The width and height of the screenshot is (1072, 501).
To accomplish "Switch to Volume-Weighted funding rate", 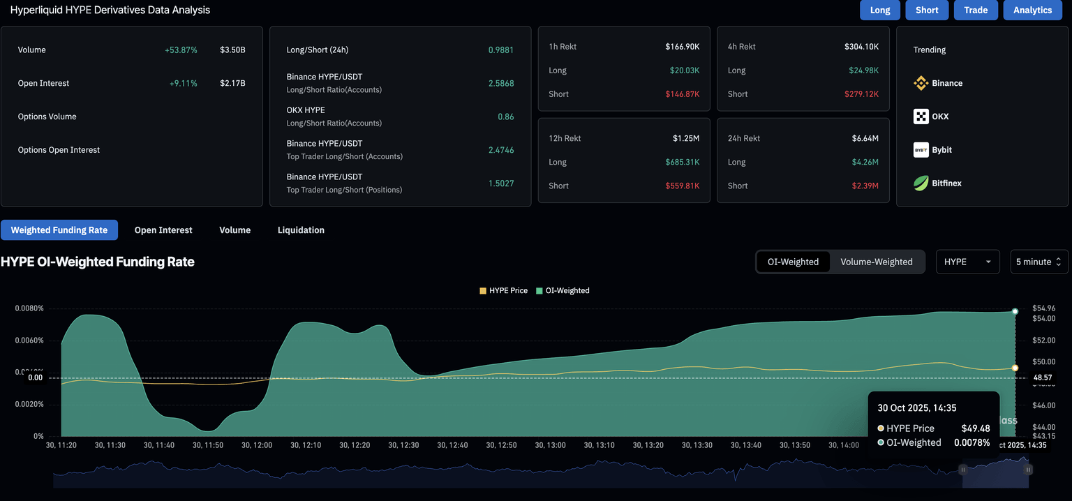I will click(876, 262).
